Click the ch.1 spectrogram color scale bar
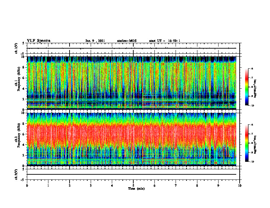The image size is (270, 208). (247, 87)
